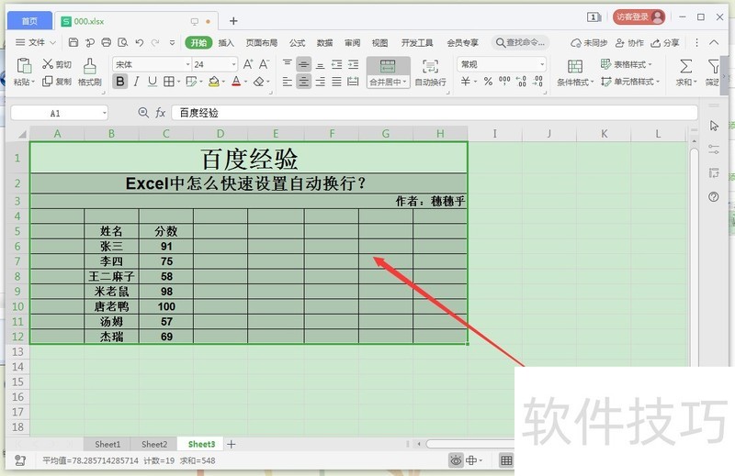Apply distributed alignment
Viewport: 735px width, 476px height.
[353, 82]
